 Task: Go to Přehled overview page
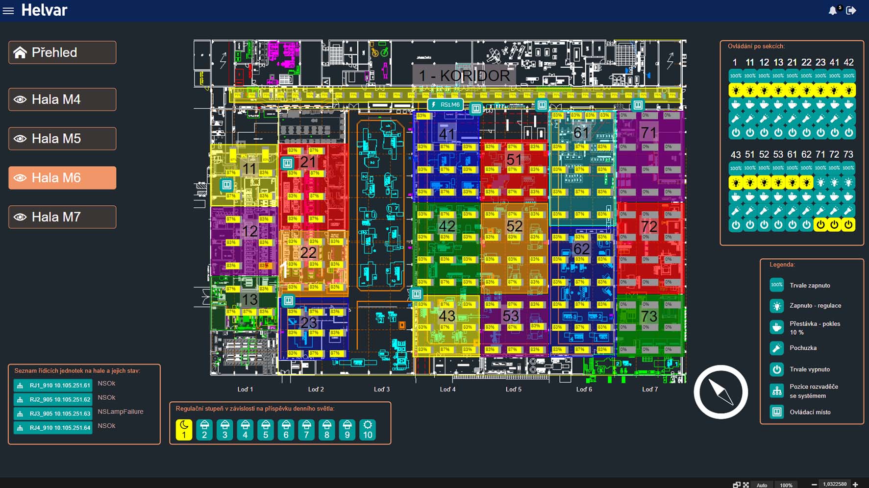[62, 52]
